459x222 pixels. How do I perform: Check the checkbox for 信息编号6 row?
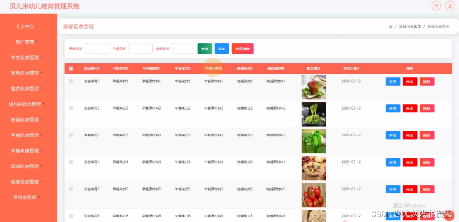[x=71, y=216]
